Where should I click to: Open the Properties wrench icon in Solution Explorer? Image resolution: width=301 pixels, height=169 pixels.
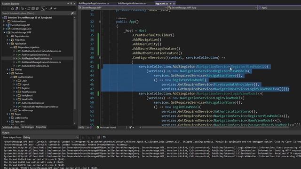tap(51, 8)
